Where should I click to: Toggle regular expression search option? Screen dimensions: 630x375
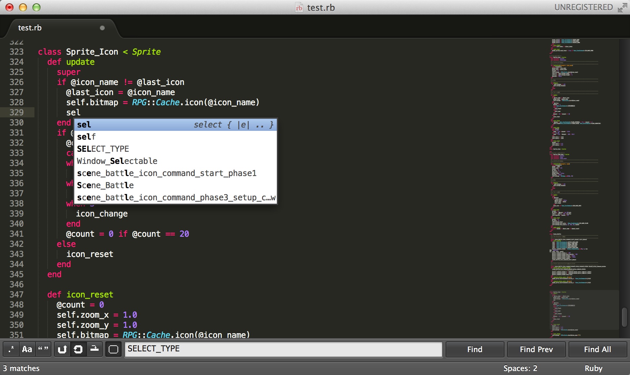pos(11,349)
